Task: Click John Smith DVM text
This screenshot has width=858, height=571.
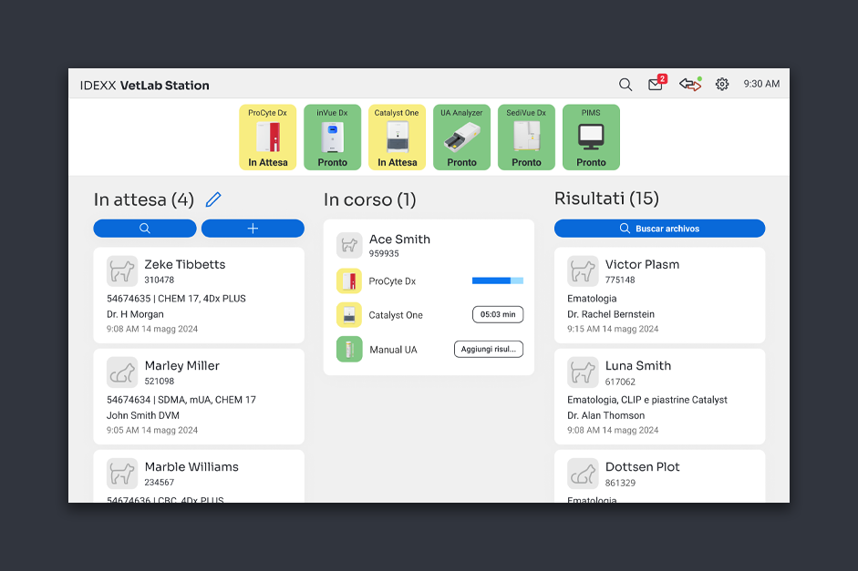Action: (143, 415)
